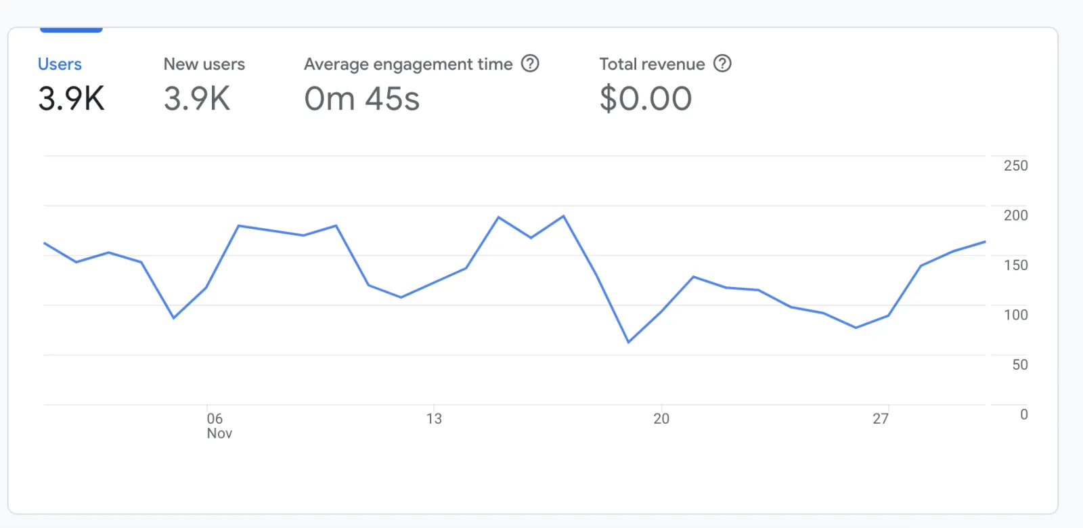
Task: Click the 13 date axis label
Action: coord(434,419)
